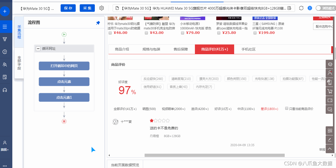This screenshot has height=168, width=336.
Task: Check the box next to ¥46.00 item
Action: pyautogui.click(x=110, y=33)
